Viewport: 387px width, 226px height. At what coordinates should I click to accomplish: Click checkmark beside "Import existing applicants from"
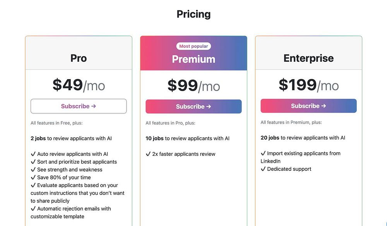(263, 153)
